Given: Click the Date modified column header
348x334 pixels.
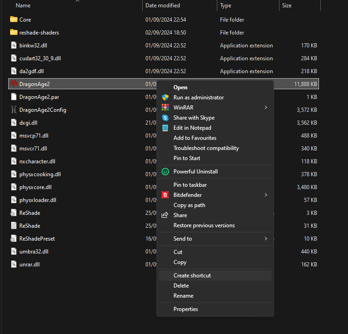Looking at the screenshot, I should (162, 6).
